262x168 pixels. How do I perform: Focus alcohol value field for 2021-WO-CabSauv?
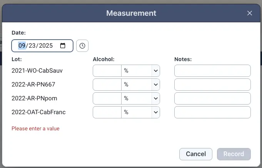107,71
